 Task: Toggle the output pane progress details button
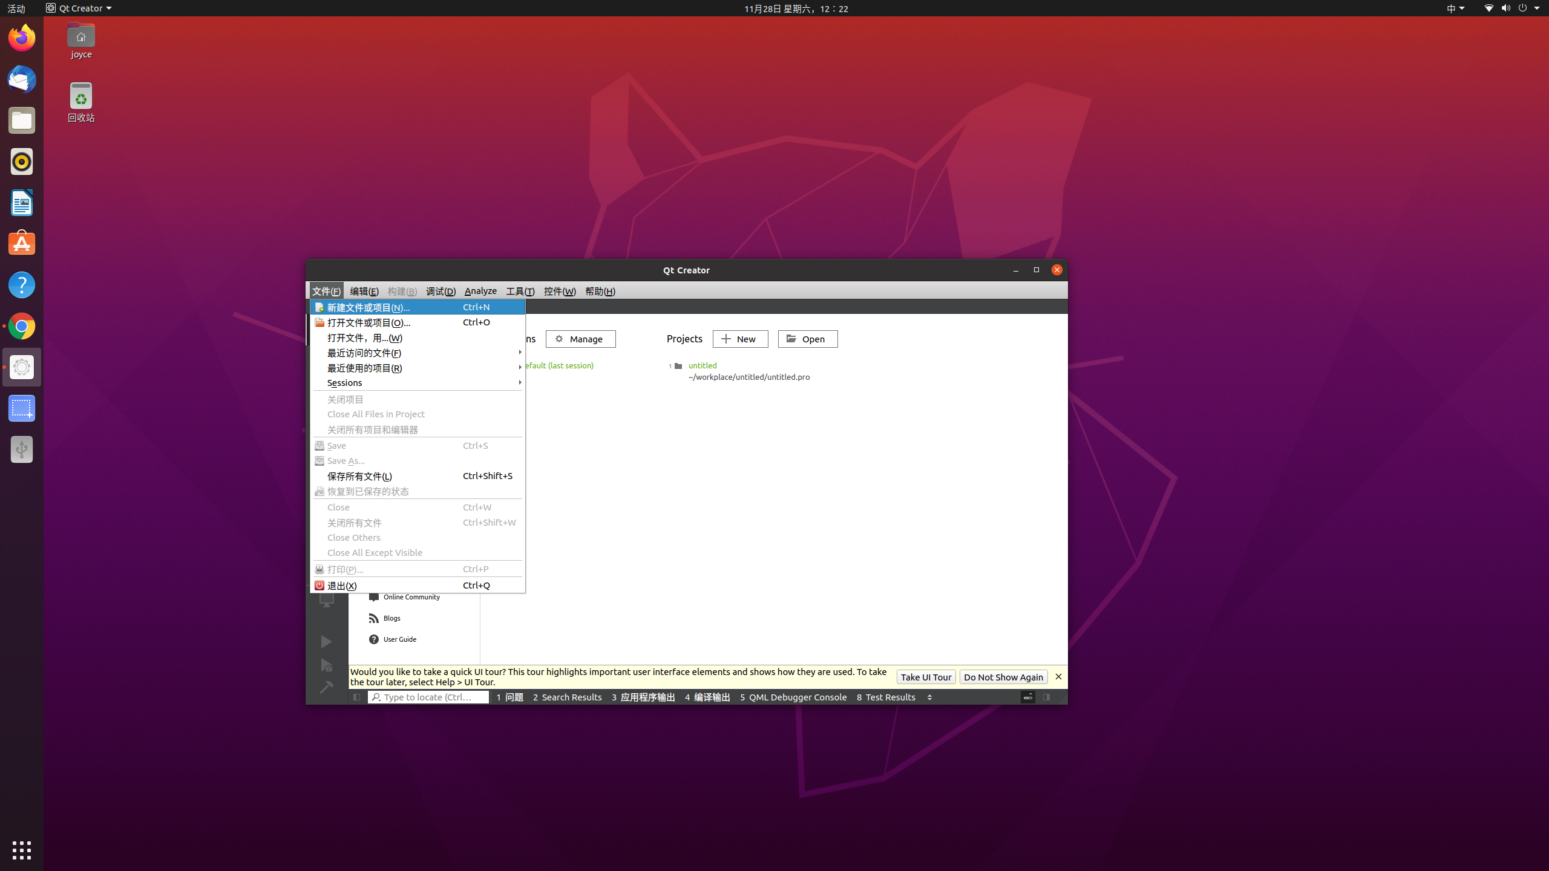point(1028,697)
